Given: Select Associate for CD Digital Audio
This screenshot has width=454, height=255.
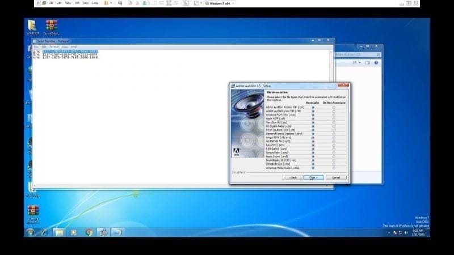Looking at the screenshot, I should (313, 126).
